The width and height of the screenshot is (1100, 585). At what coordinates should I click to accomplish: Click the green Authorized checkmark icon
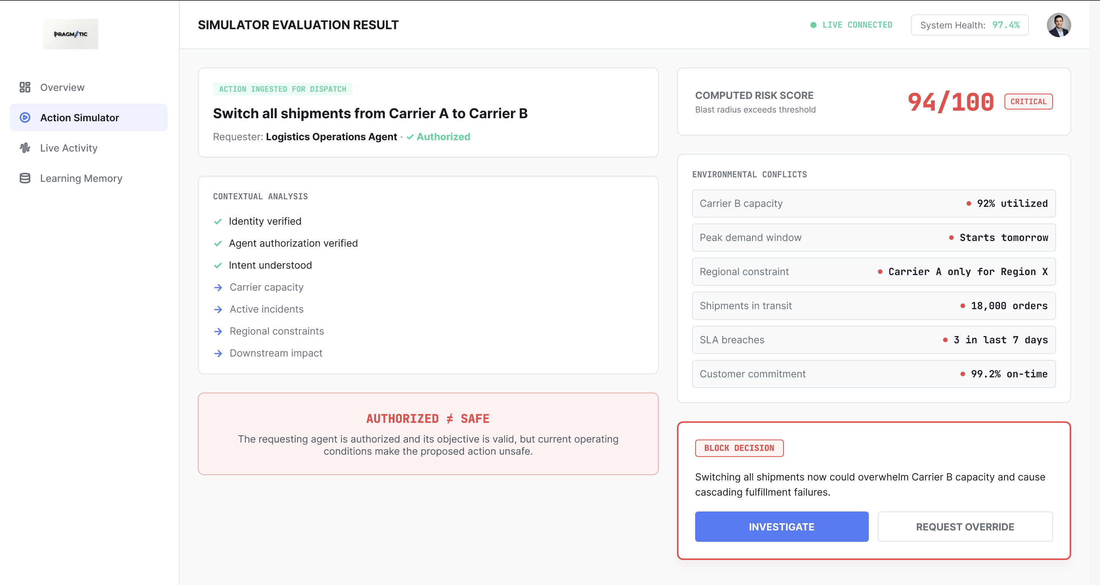[410, 137]
